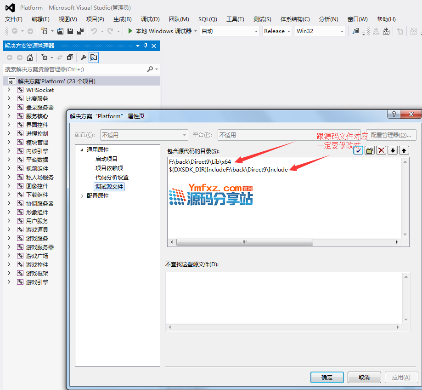
Task: Expand the WHSocket project node
Action: point(9,90)
